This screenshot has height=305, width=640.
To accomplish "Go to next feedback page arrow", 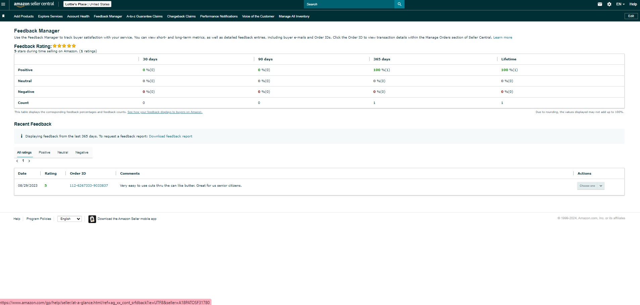I will (29, 161).
